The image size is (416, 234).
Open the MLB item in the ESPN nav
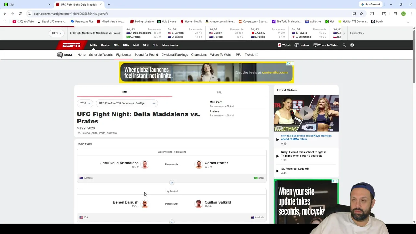click(x=136, y=45)
